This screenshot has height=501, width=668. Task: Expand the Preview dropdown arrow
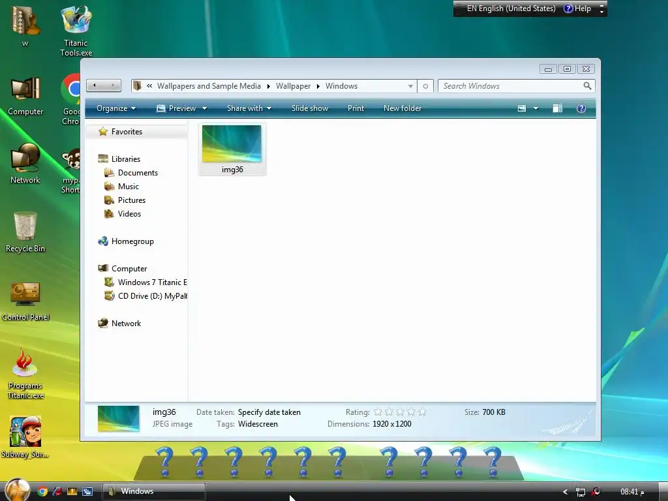(x=204, y=108)
